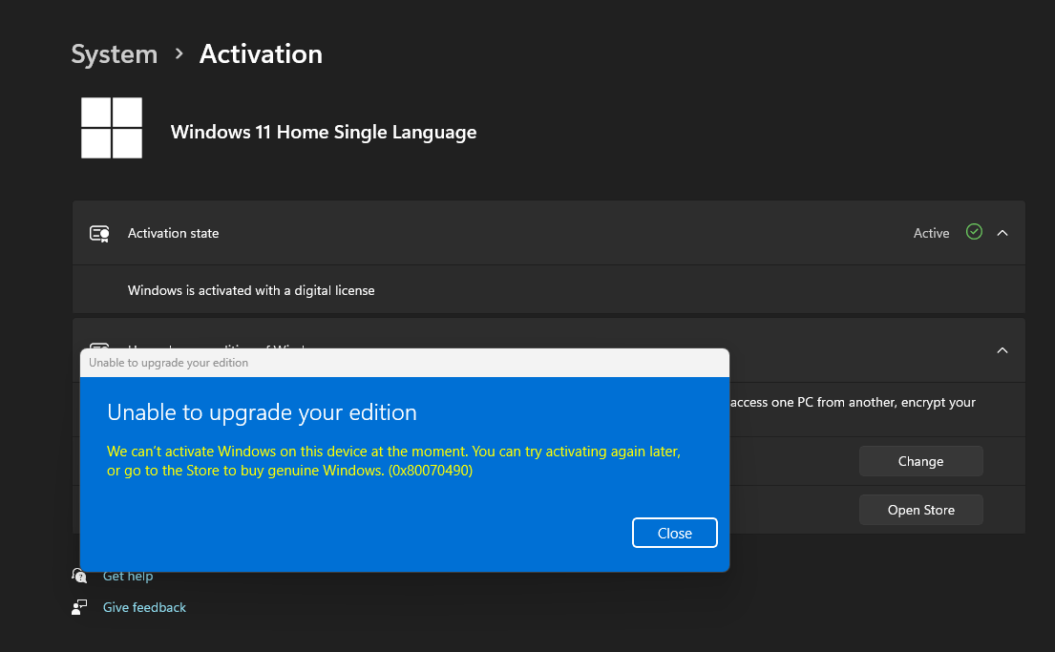Click the Get help icon
Viewport: 1055px width, 652px height.
click(79, 576)
